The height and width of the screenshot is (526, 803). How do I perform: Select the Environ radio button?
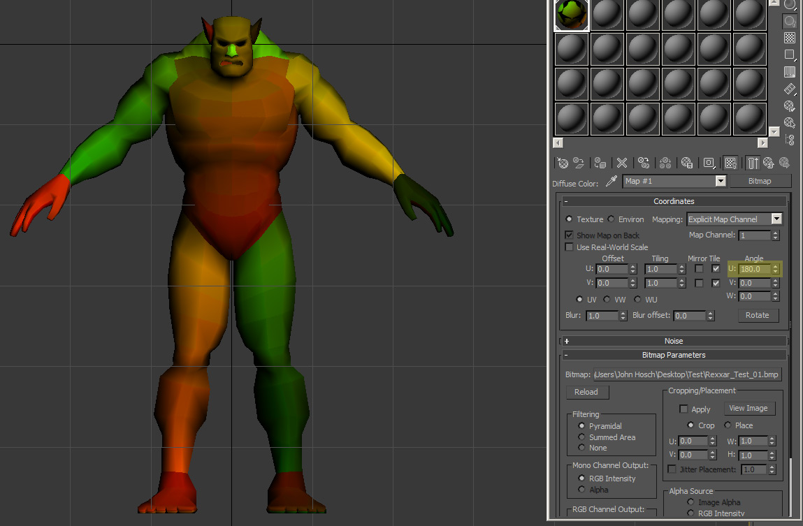pyautogui.click(x=611, y=219)
